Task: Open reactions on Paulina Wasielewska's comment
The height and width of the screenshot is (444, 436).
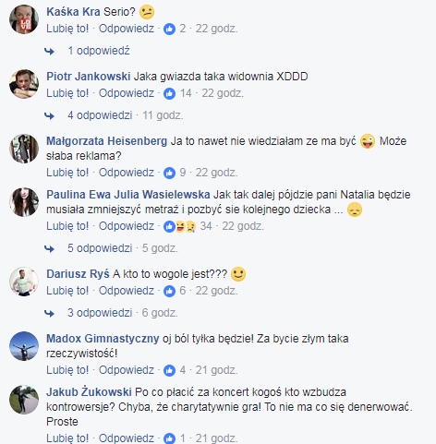Action: (180, 227)
